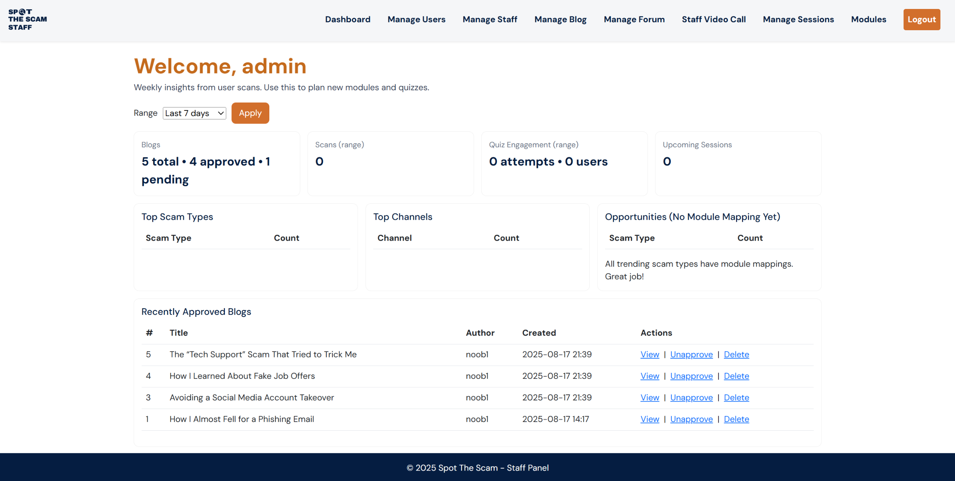This screenshot has height=481, width=955.
Task: Start Staff Video Call page
Action: coord(713,19)
